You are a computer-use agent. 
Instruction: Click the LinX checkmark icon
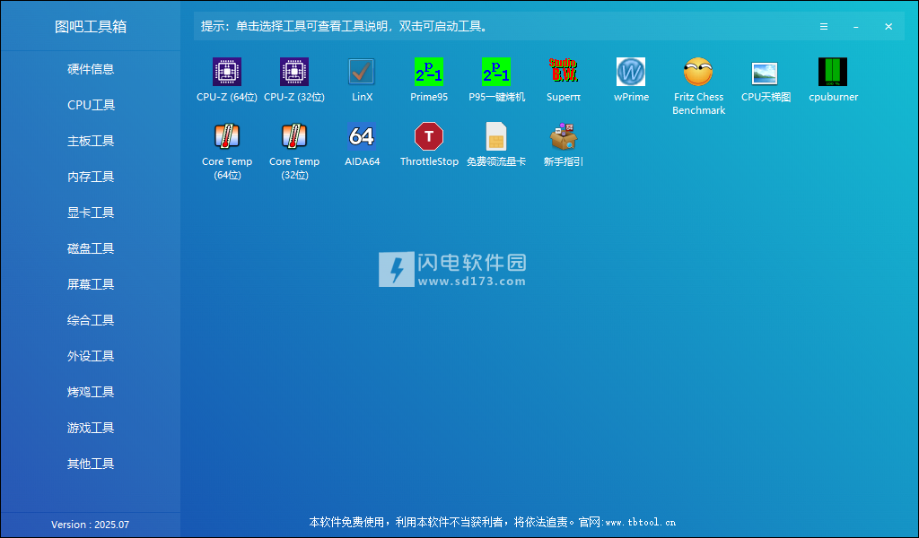tap(362, 72)
